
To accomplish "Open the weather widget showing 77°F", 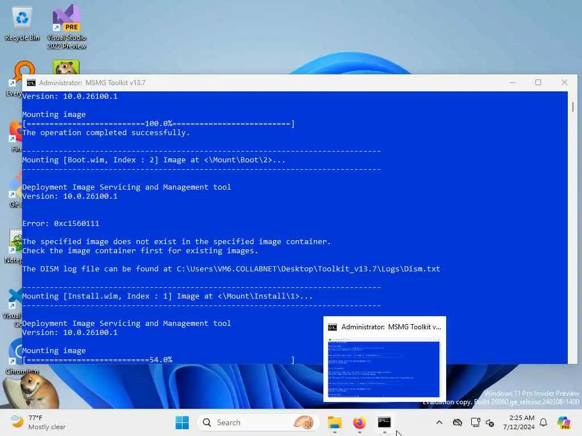I will pos(37,422).
